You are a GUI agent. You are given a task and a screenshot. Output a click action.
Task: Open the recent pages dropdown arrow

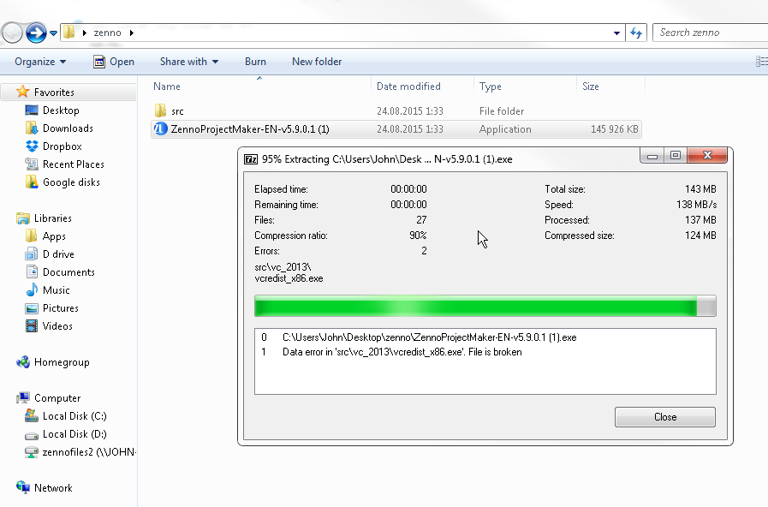pyautogui.click(x=53, y=33)
